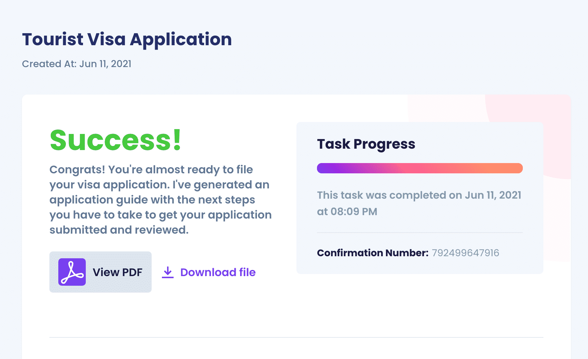Click the Task Progress gradient bar
The width and height of the screenshot is (588, 359).
point(420,168)
